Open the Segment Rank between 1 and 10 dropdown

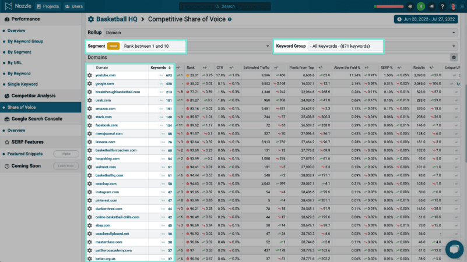pyautogui.click(x=196, y=46)
